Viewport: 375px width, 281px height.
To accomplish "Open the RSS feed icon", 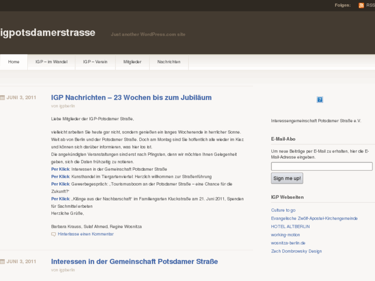I will [x=361, y=5].
